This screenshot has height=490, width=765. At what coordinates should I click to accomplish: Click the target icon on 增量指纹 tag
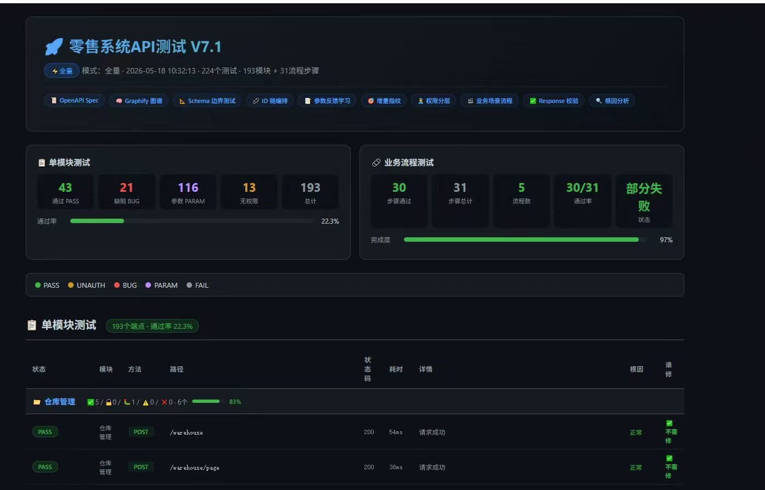point(371,101)
